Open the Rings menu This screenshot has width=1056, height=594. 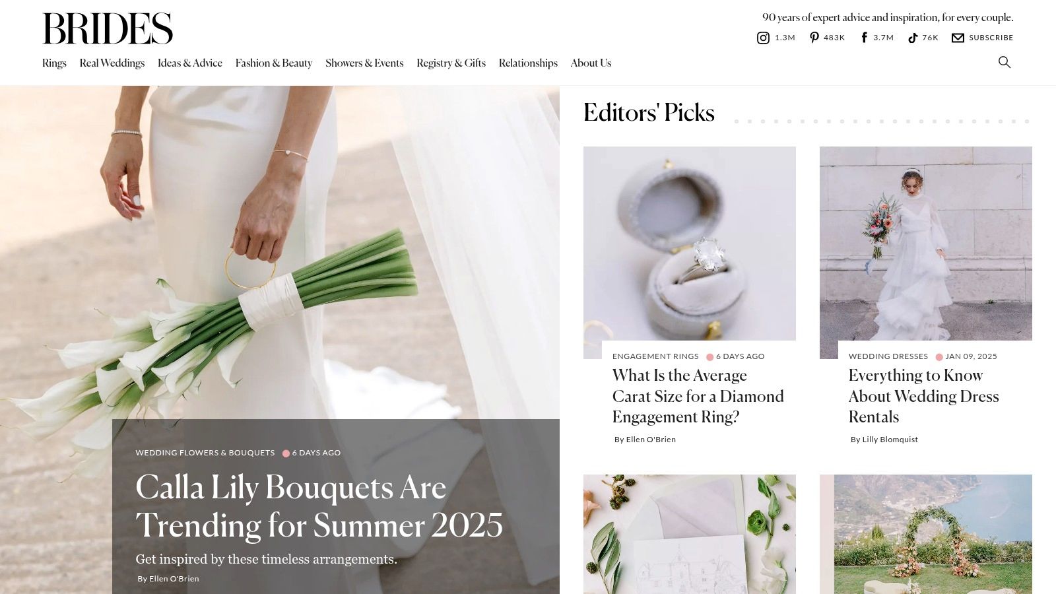pyautogui.click(x=54, y=63)
